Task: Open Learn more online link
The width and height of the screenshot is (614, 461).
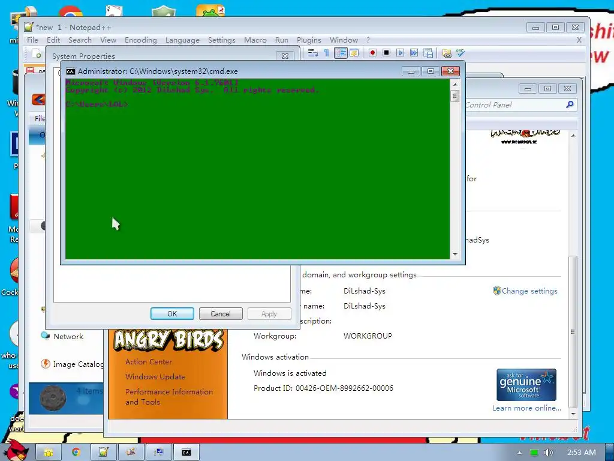Action: (x=526, y=408)
